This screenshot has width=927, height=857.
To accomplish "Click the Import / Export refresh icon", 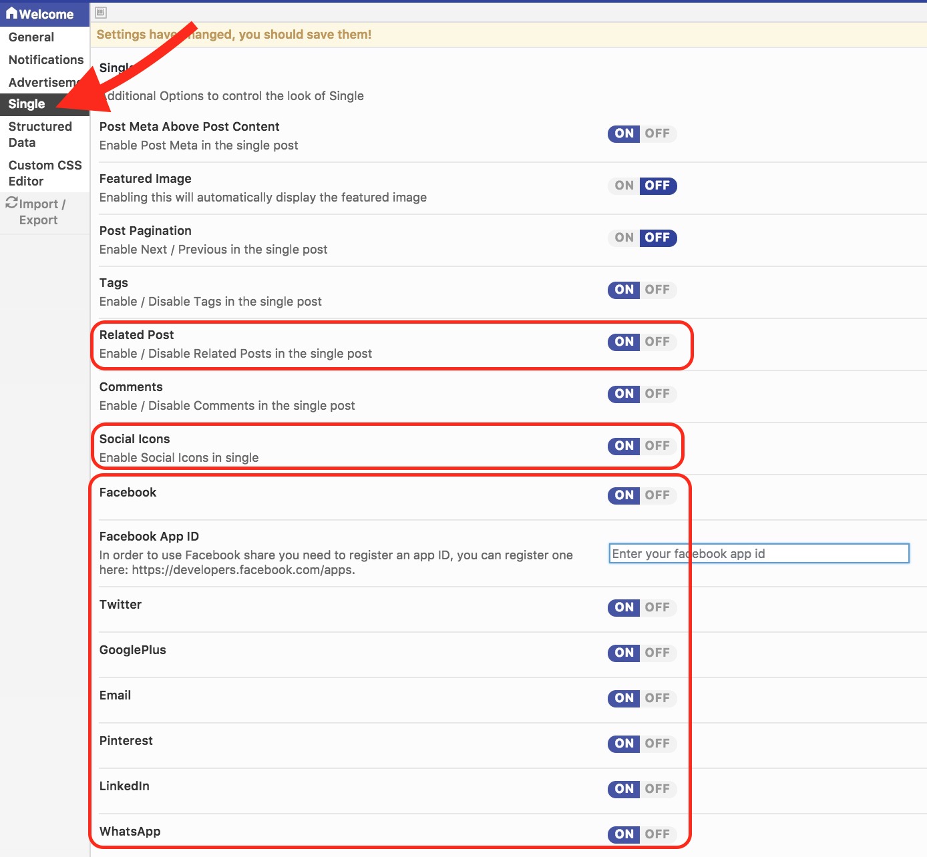I will (11, 202).
